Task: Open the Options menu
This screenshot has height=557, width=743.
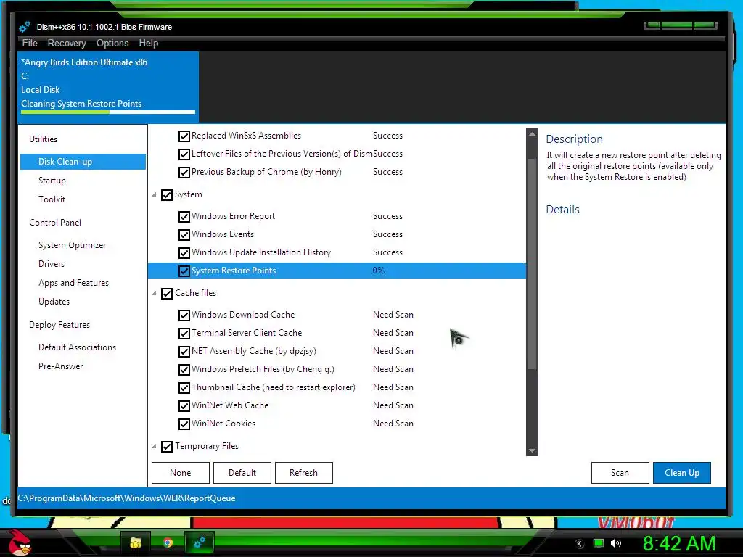Action: pos(112,43)
